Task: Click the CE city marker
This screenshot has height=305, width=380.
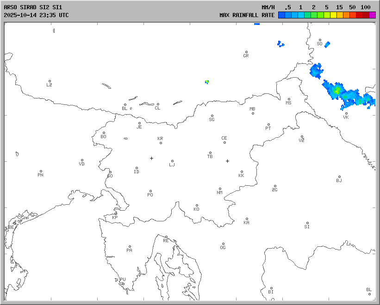Action: [224, 142]
